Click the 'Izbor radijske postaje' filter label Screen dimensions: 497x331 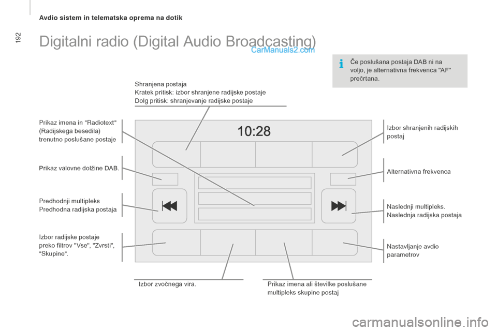click(69, 237)
